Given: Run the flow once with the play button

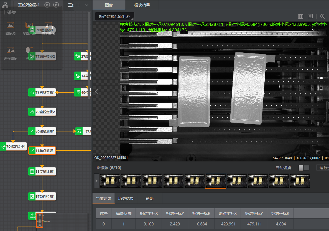Looking at the screenshot, I should point(47,5).
